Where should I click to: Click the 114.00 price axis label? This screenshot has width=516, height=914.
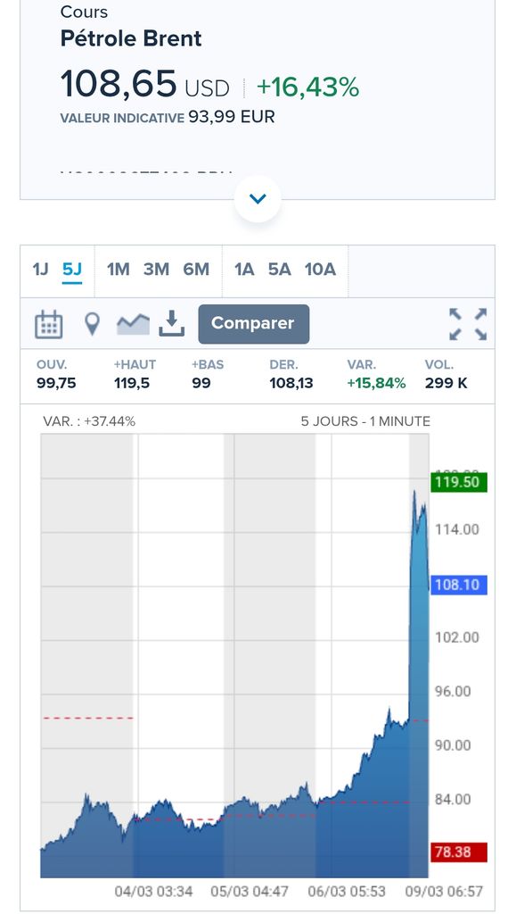click(x=457, y=529)
